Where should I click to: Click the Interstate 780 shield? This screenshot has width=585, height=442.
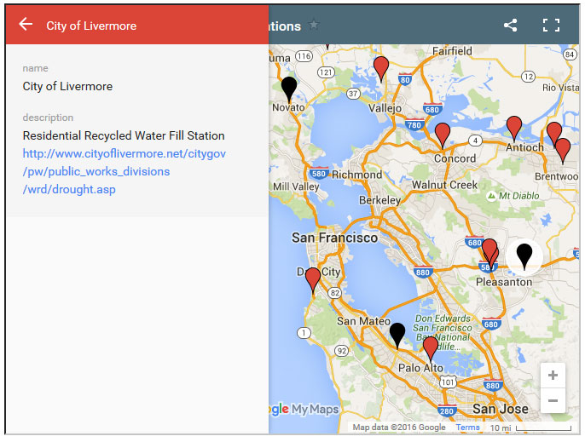[414, 124]
